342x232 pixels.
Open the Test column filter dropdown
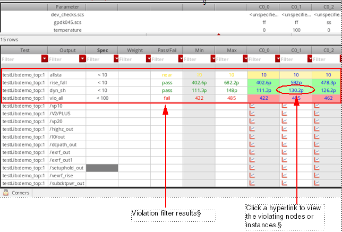(45, 59)
